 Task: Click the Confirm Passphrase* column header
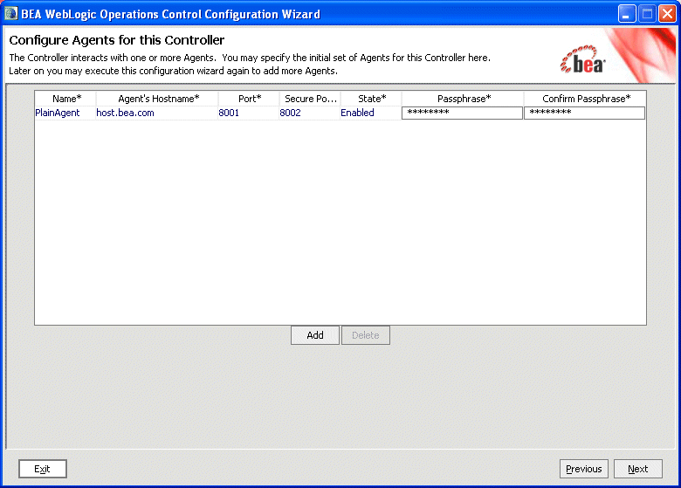585,99
